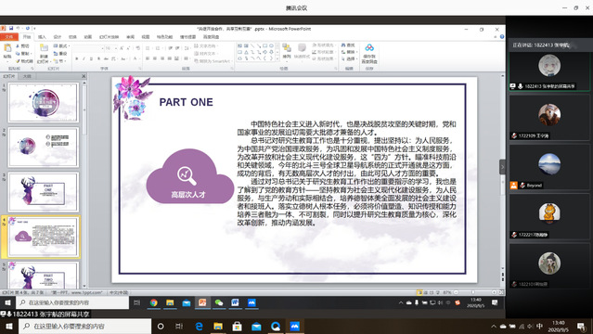Open the font size dropdown
The height and width of the screenshot is (334, 593).
click(116, 48)
